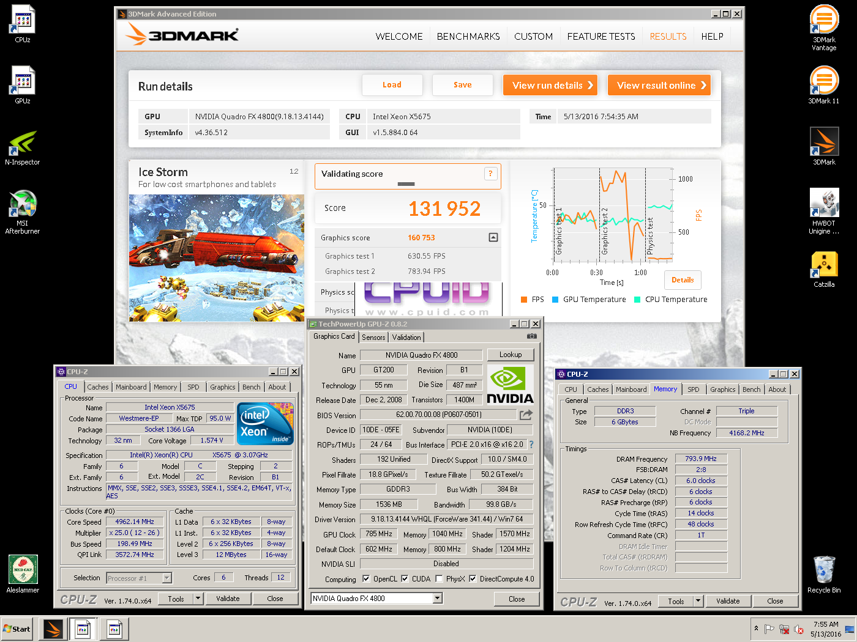The height and width of the screenshot is (642, 857).
Task: Launch 3DMark desktop shortcut
Action: coord(824,146)
